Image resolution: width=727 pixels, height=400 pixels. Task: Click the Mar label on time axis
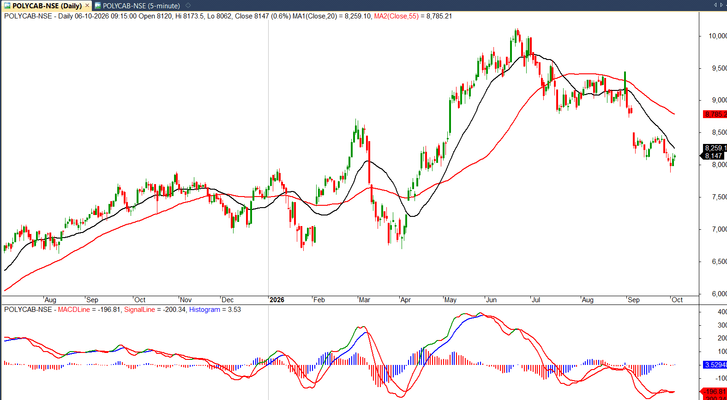[365, 300]
